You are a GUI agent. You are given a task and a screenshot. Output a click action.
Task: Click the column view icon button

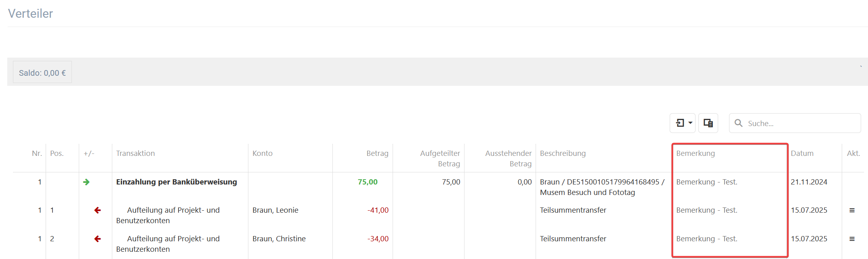coord(708,123)
